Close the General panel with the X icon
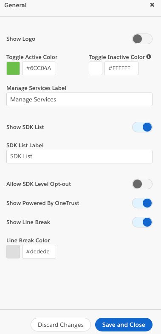 pos(152,5)
